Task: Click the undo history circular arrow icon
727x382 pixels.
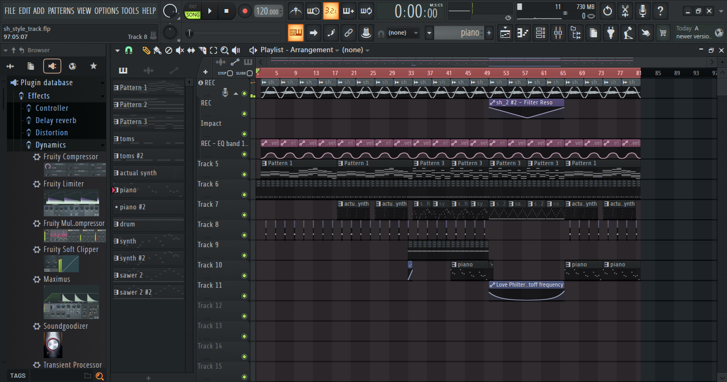Action: coord(608,11)
